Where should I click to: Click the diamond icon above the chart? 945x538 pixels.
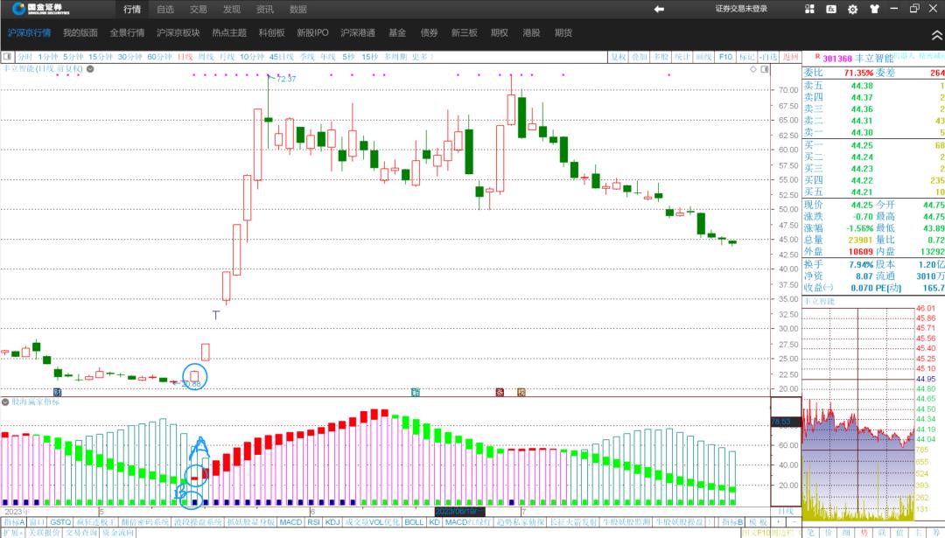[x=752, y=68]
